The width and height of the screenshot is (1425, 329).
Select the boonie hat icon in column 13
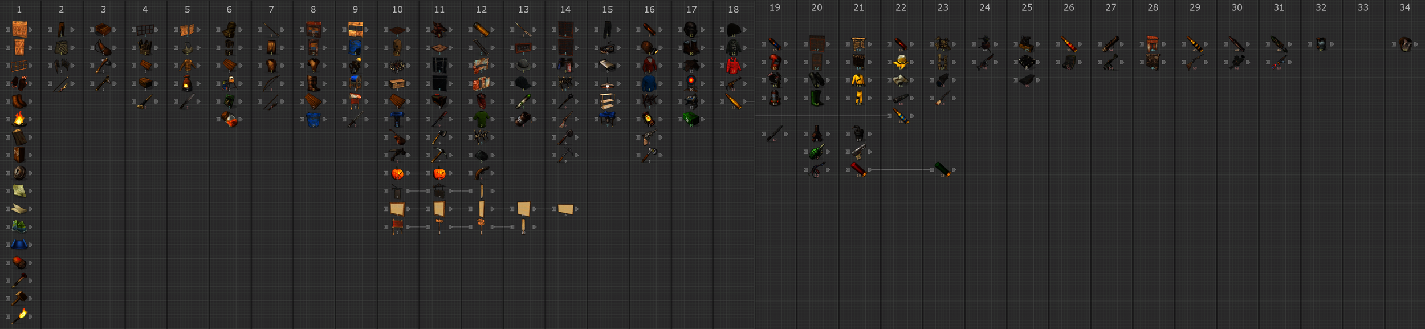click(523, 66)
